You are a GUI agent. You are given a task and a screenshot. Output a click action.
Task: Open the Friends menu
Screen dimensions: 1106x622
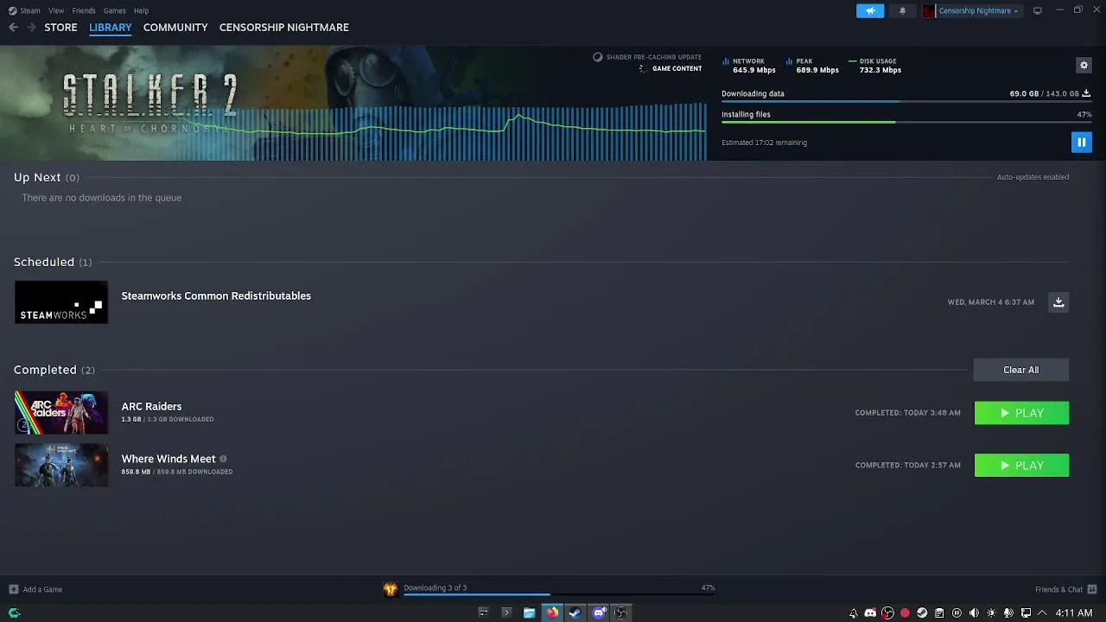click(84, 10)
